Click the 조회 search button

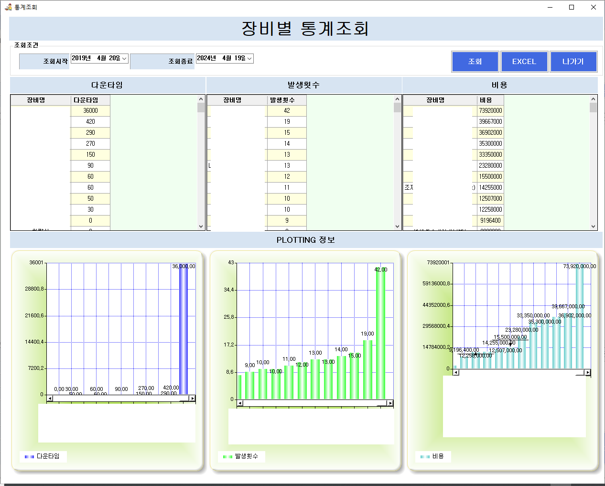(x=475, y=62)
